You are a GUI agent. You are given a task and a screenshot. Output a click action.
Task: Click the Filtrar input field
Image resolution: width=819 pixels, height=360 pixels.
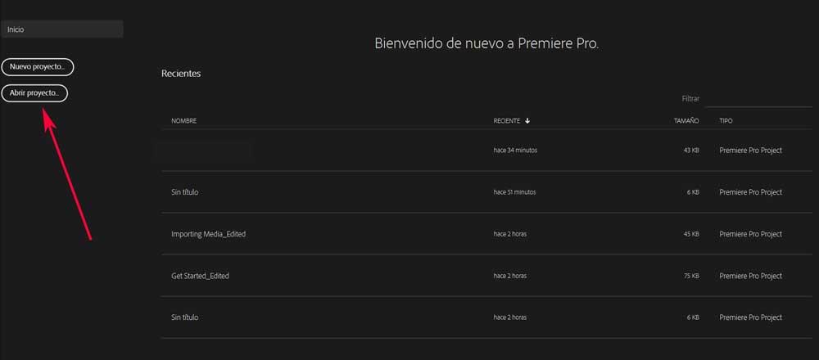click(758, 99)
